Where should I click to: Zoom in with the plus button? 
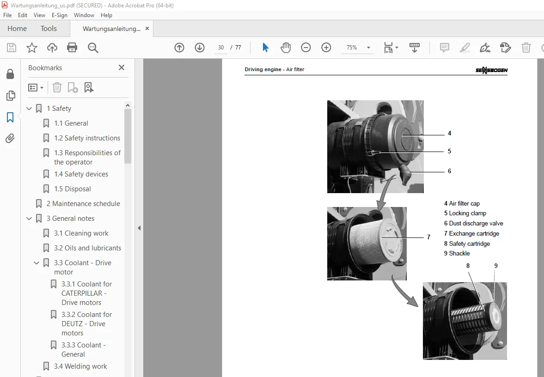(x=326, y=48)
